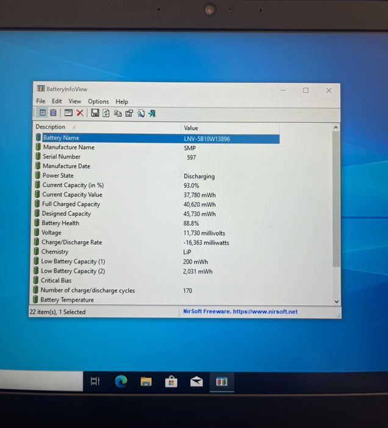Click the vertical scrollbar thumb
The image size is (388, 428).
click(x=336, y=199)
